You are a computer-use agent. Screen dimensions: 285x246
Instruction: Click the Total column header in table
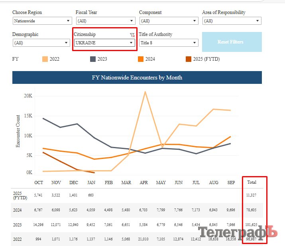pos(252,182)
